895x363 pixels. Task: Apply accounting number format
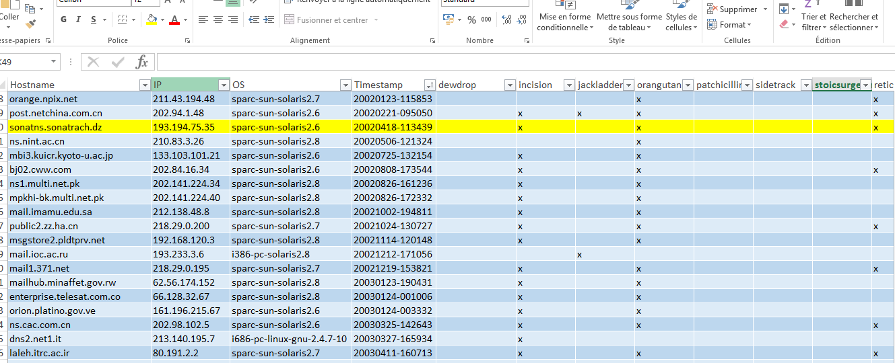(x=449, y=19)
